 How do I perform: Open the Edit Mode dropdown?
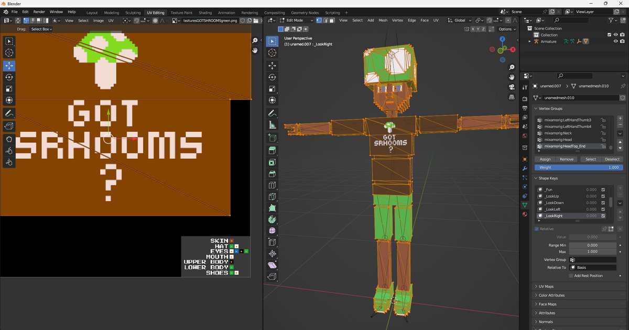[296, 20]
